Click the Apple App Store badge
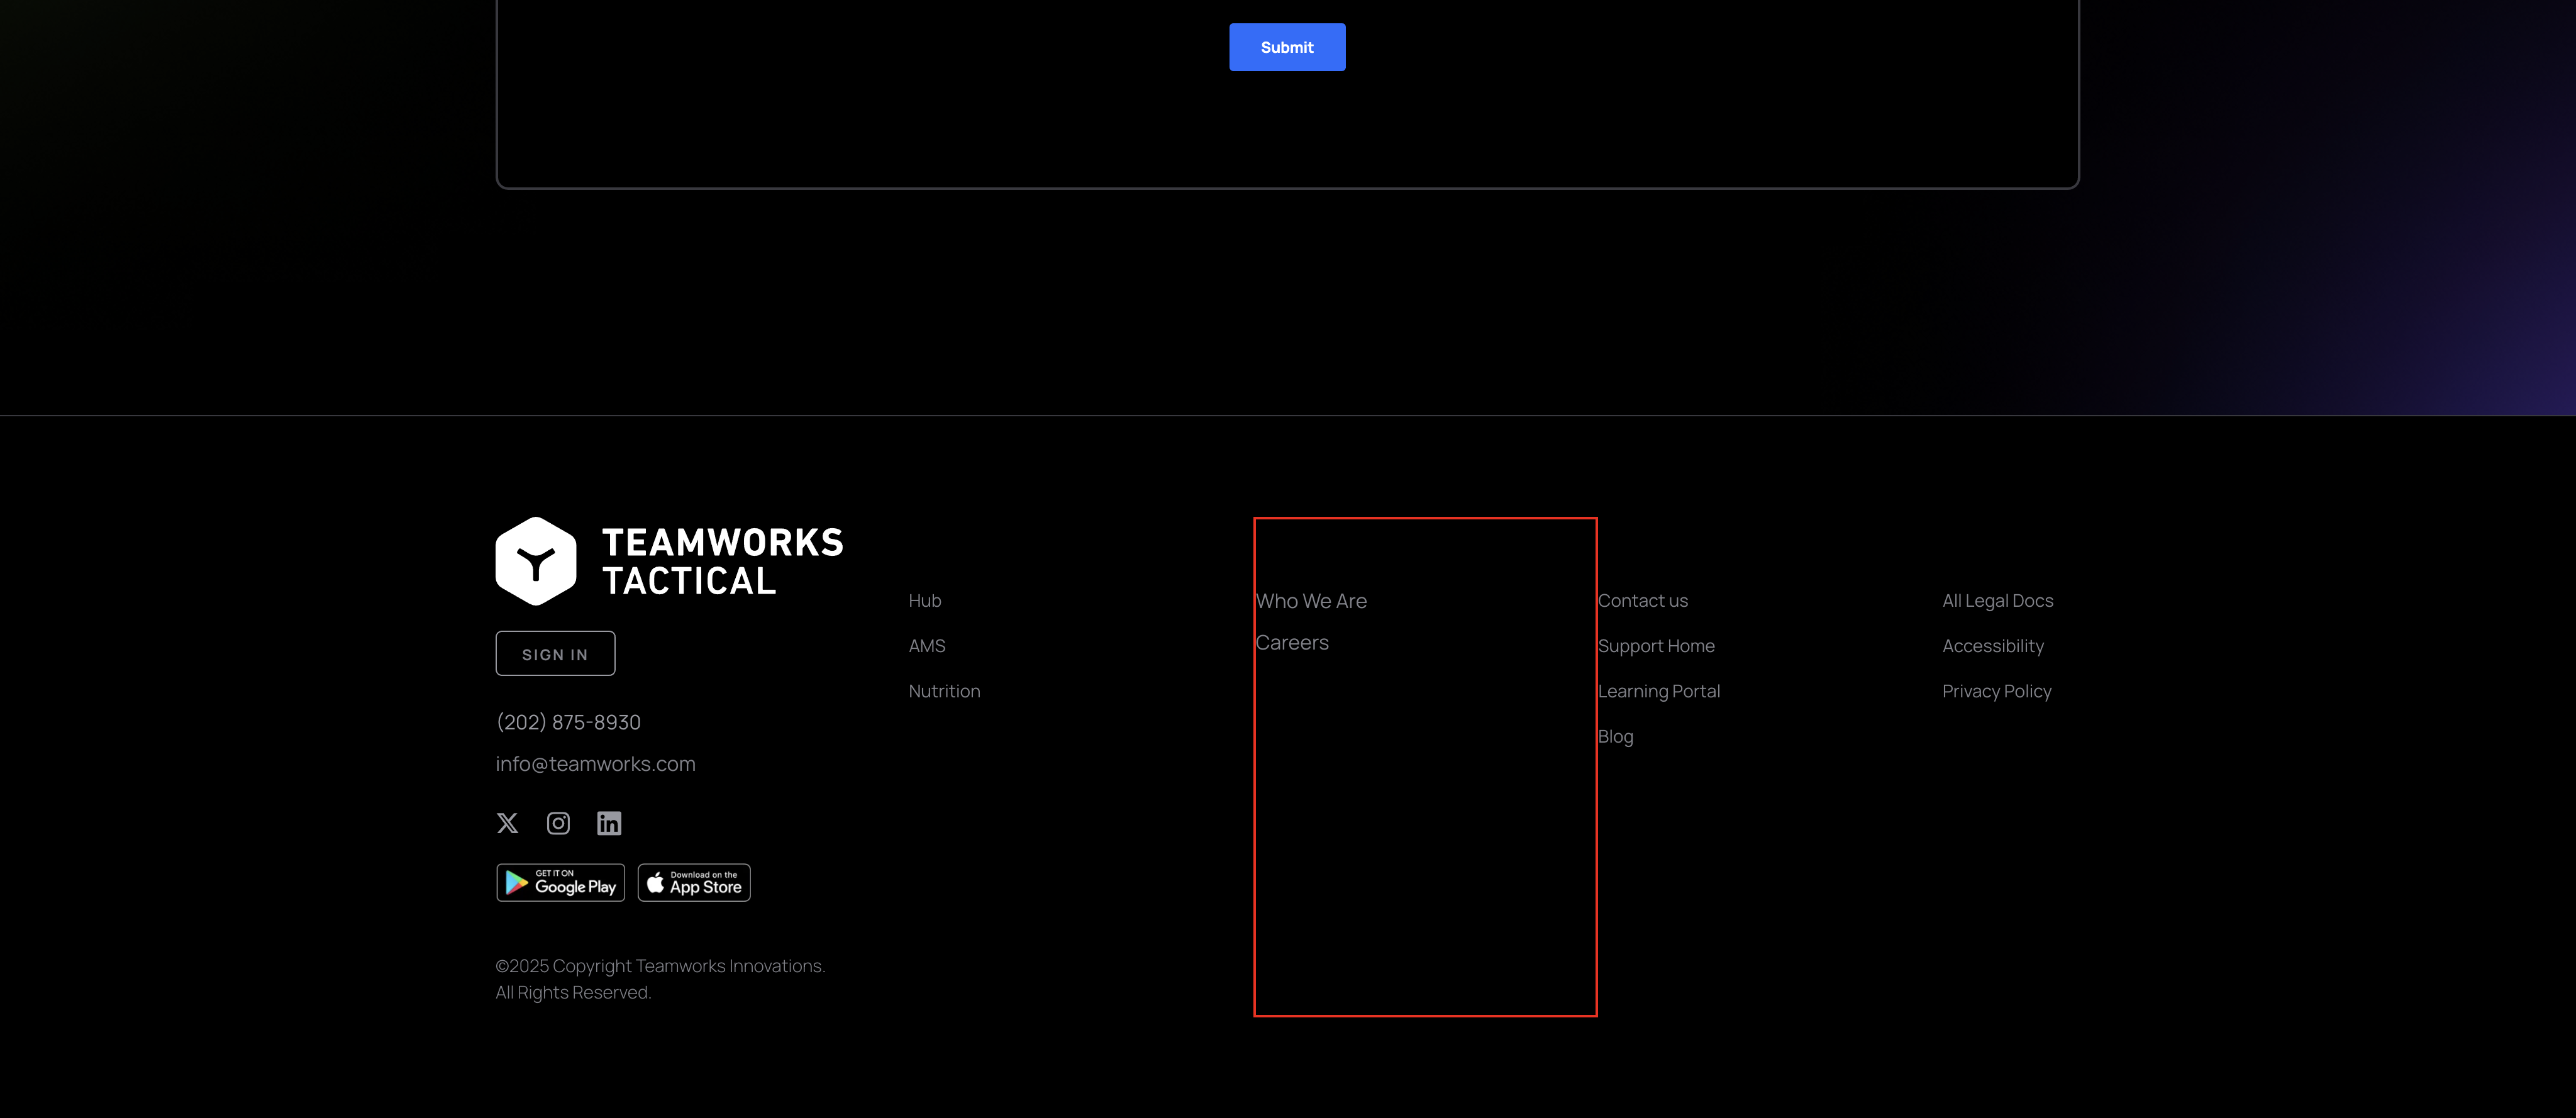The width and height of the screenshot is (2576, 1118). click(x=694, y=883)
